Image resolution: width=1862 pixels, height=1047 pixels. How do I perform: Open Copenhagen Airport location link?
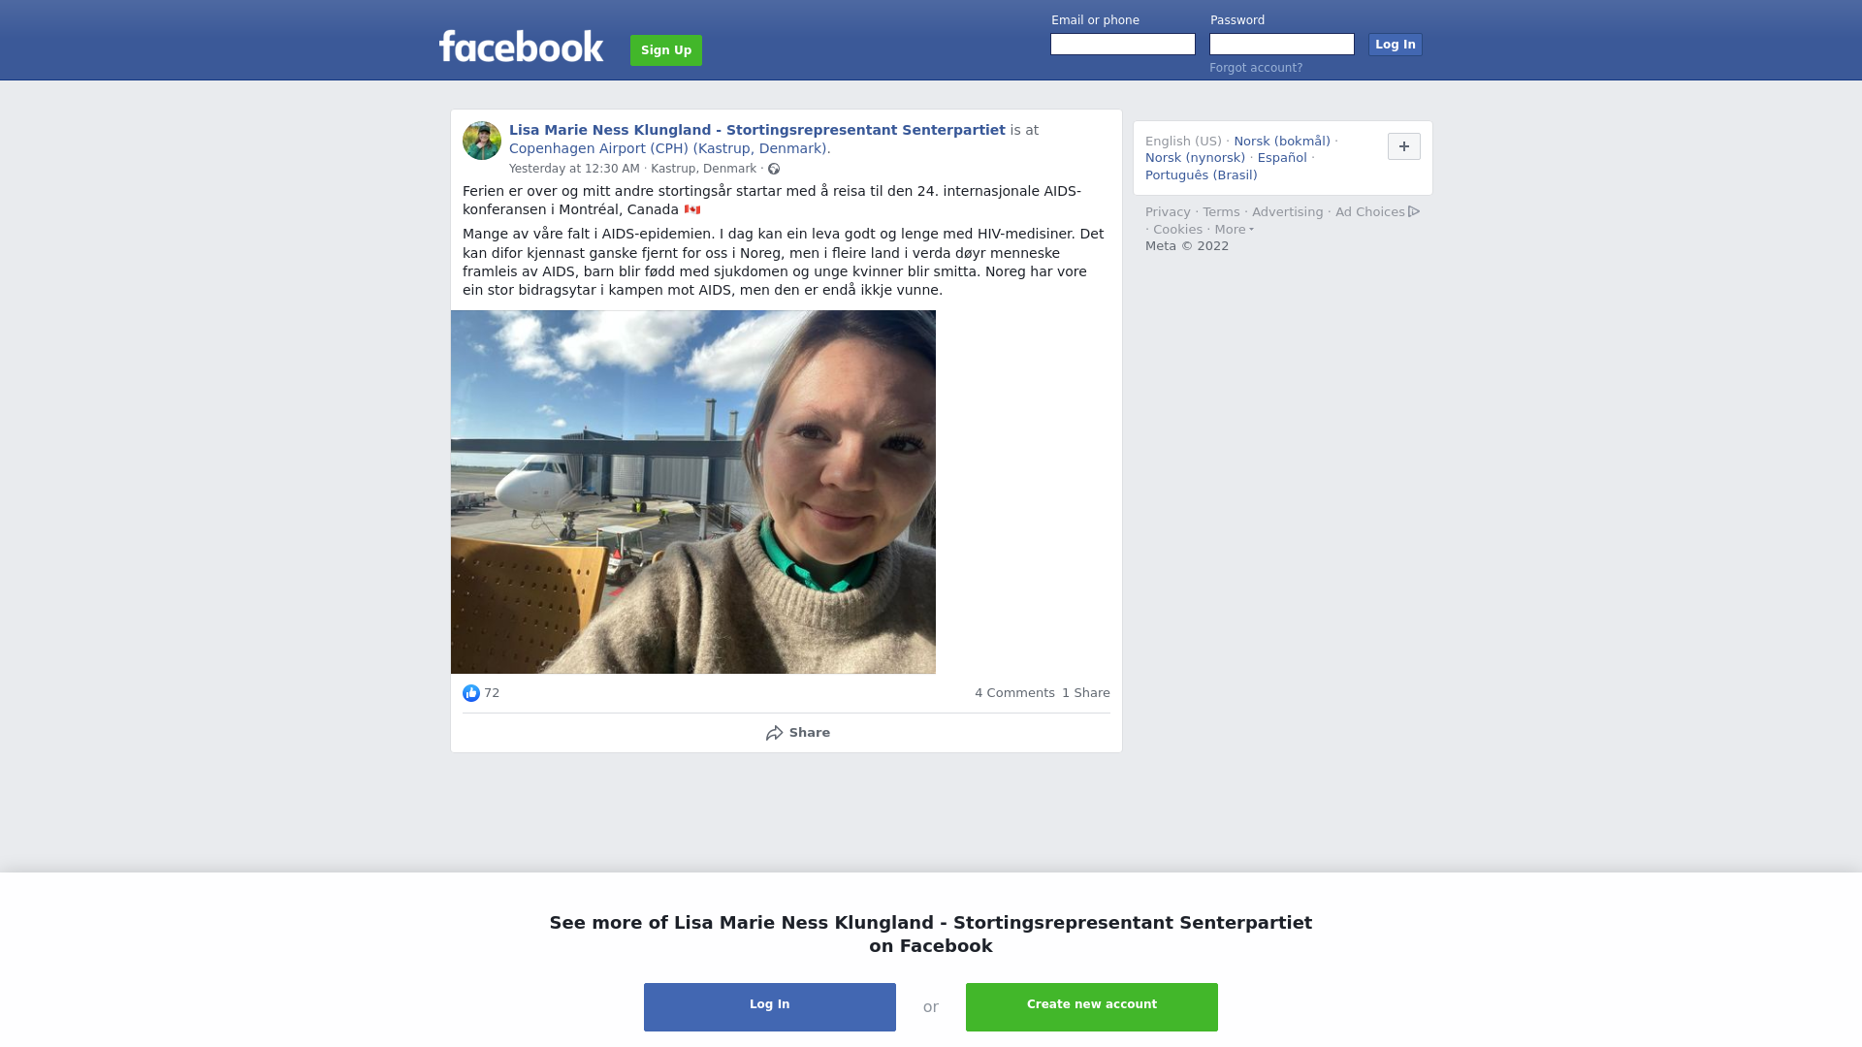click(669, 148)
